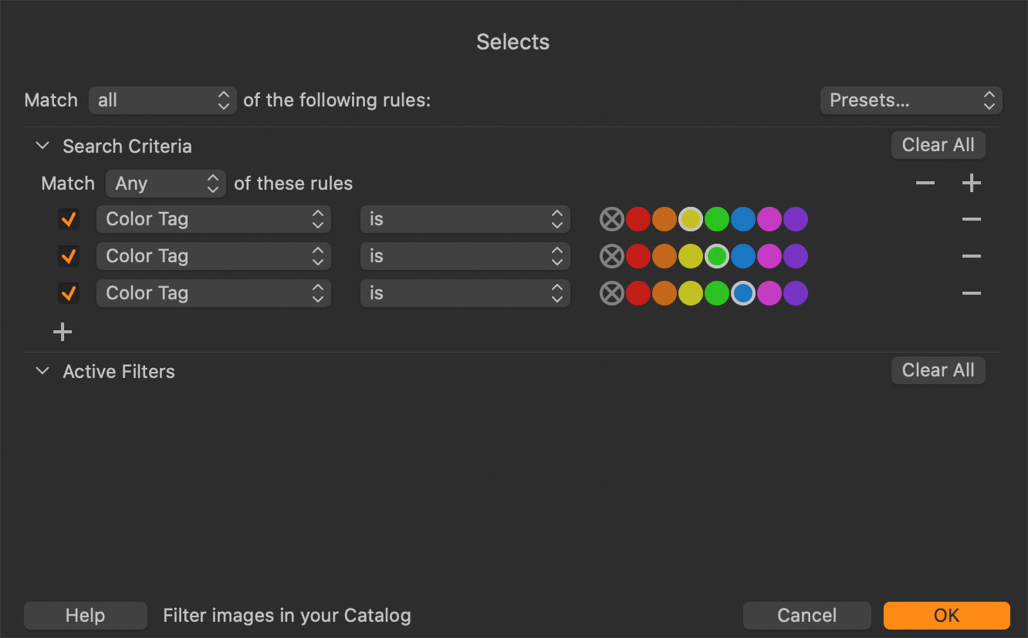Open the first rule's Color Tag criteria dropdown
This screenshot has width=1028, height=638.
click(x=213, y=220)
